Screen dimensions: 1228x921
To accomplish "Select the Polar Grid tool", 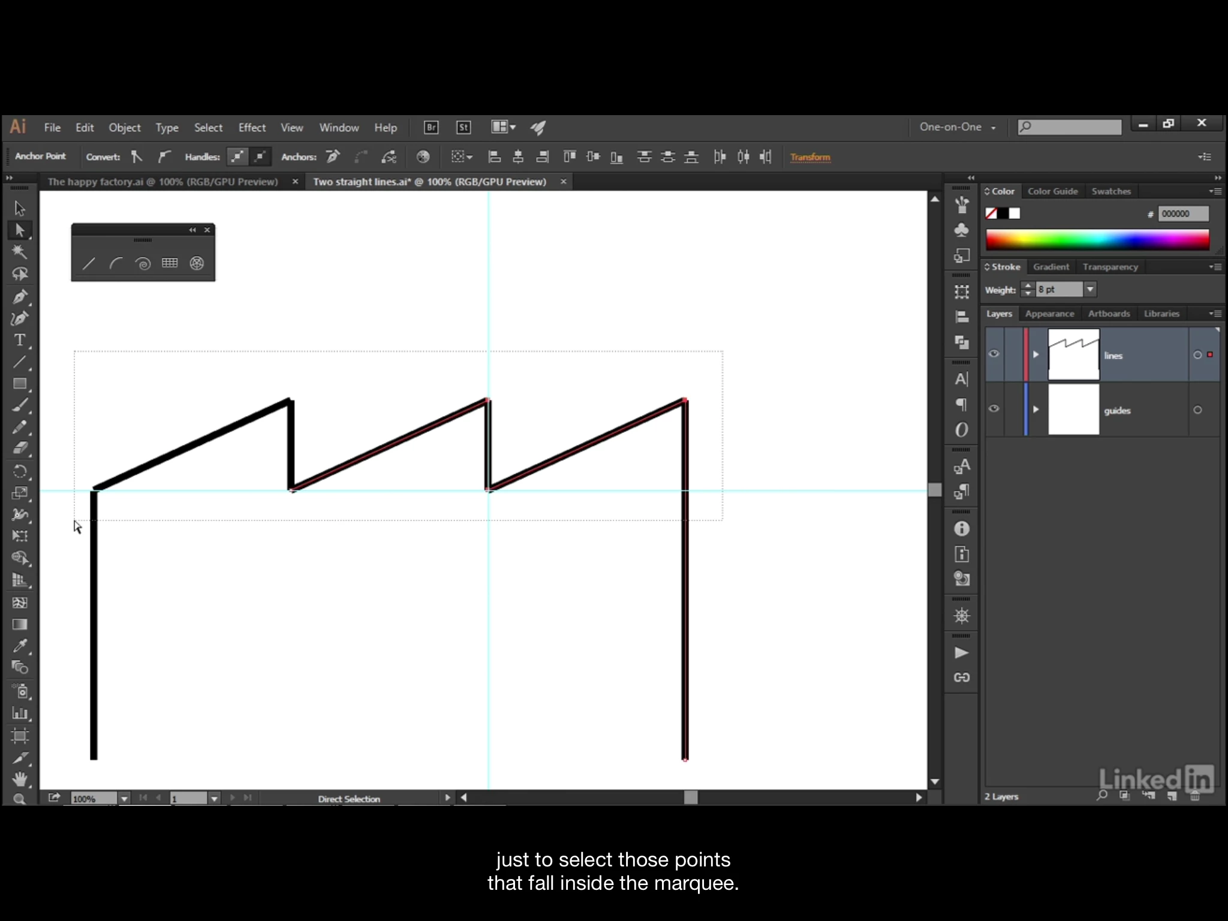I will 197,263.
